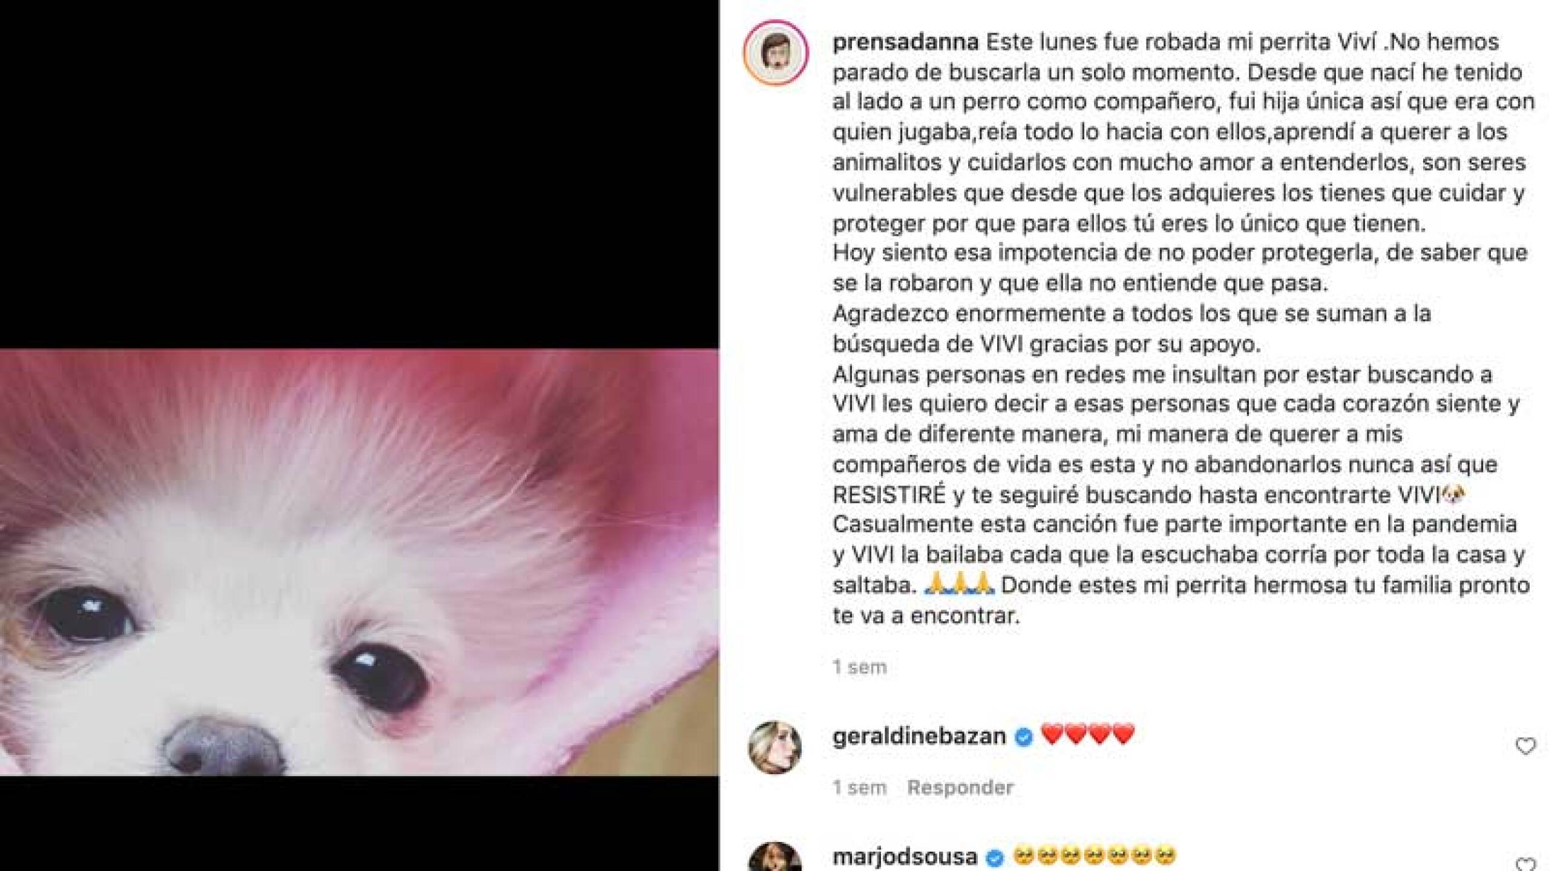Click the caption's 1 sem timestamp
The height and width of the screenshot is (871, 1549).
pyautogui.click(x=859, y=667)
